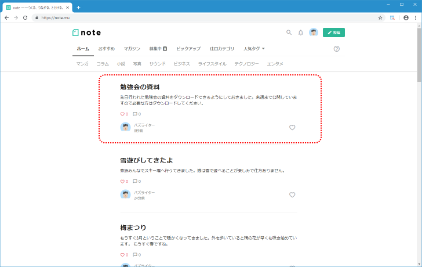The height and width of the screenshot is (267, 422).
Task: Click the red like count under 勉強会の資料
Action: (124, 114)
